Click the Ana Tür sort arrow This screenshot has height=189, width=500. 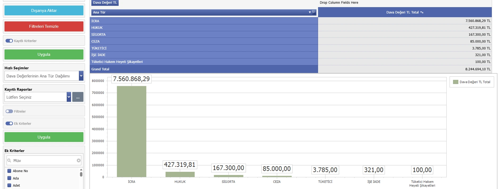(x=310, y=12)
